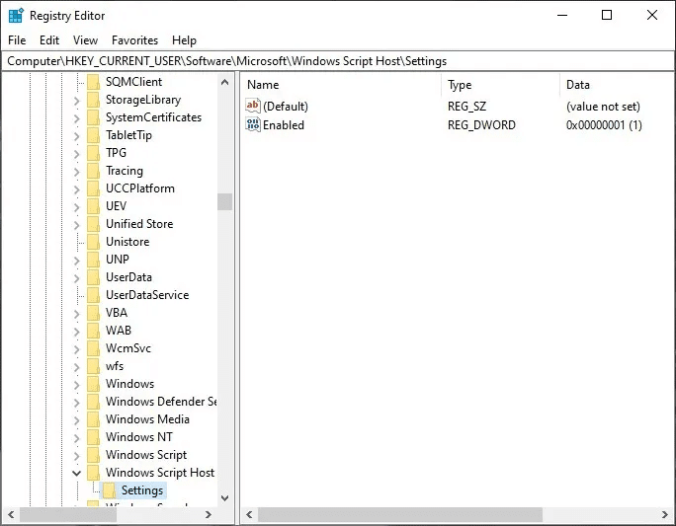The height and width of the screenshot is (526, 676).
Task: Click the registry path address bar
Action: click(x=338, y=61)
